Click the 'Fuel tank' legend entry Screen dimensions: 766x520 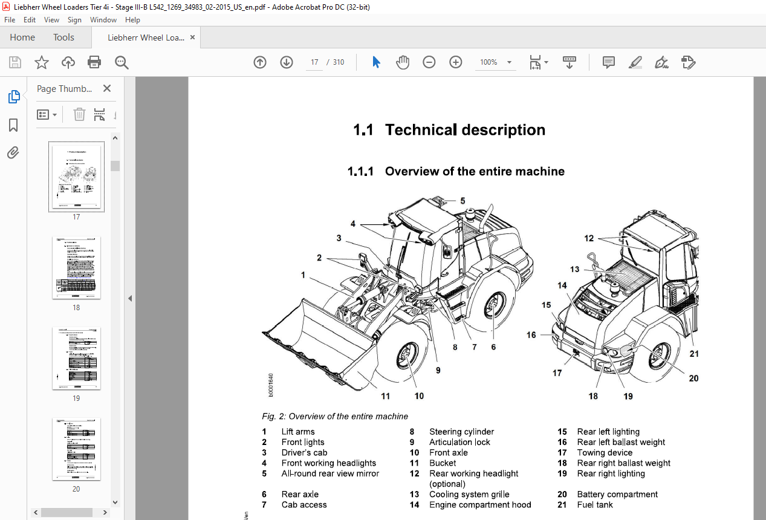[595, 505]
